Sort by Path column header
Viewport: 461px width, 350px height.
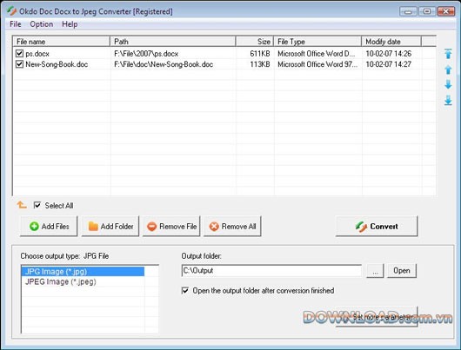173,42
